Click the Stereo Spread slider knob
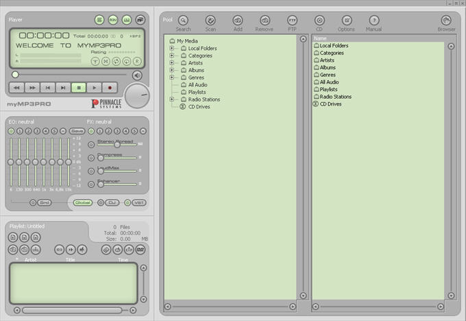This screenshot has height=321, width=466. coord(116,145)
